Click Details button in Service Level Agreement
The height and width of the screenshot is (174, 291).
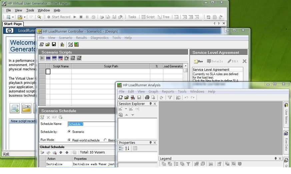[x=215, y=61]
